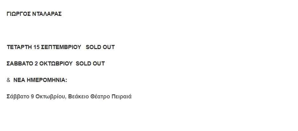Click the word Θέατρο

click(100, 97)
